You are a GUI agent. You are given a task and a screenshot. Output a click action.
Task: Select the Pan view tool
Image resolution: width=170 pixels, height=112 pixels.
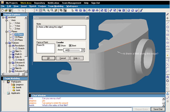[x=37, y=10]
